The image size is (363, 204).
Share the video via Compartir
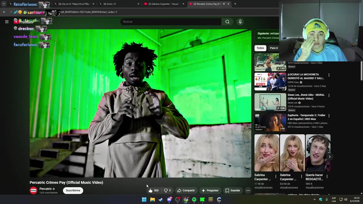tap(186, 190)
